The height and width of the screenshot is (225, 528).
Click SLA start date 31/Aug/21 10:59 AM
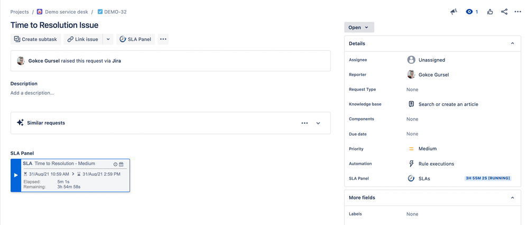click(49, 174)
